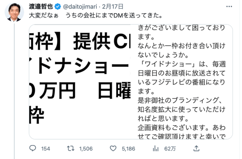Click the reply speech bubble icon
This screenshot has height=159, width=242.
(33, 148)
